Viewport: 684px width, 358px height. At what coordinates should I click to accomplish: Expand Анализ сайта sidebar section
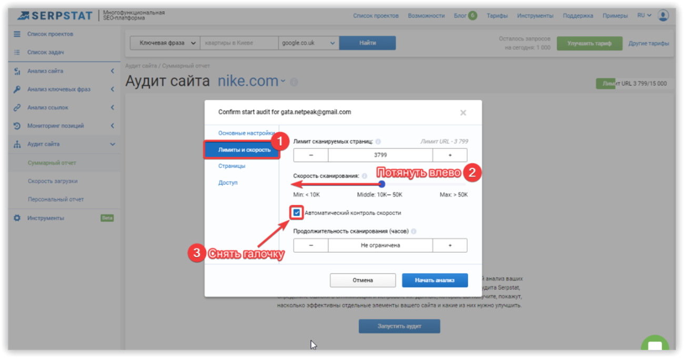112,71
